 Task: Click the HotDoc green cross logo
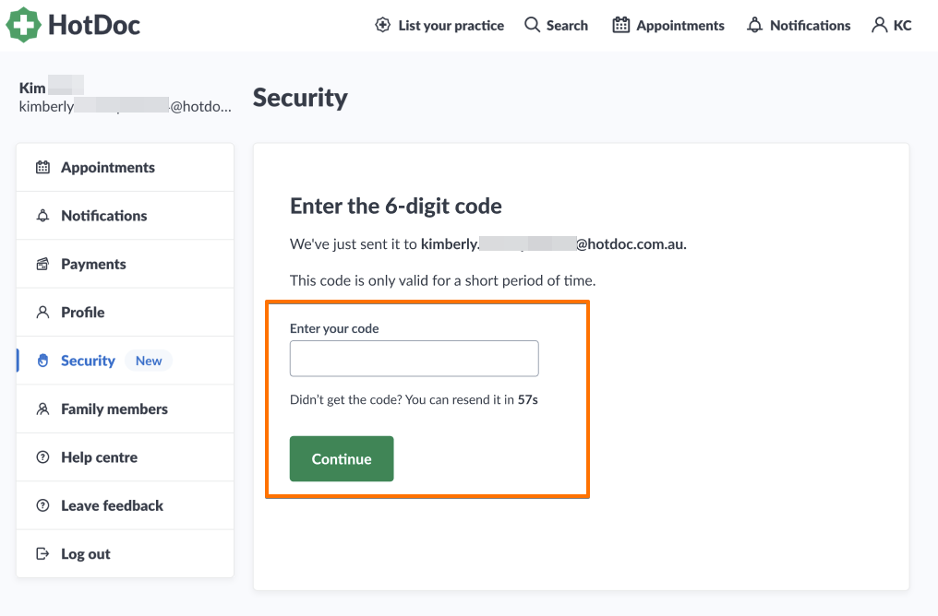[x=23, y=25]
